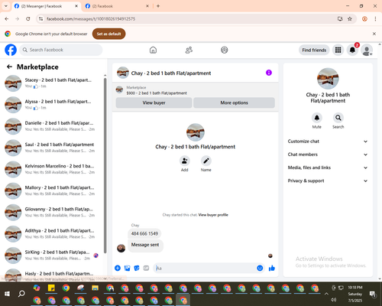Click the 484 666 1549 message
This screenshot has width=382, height=306.
click(144, 233)
